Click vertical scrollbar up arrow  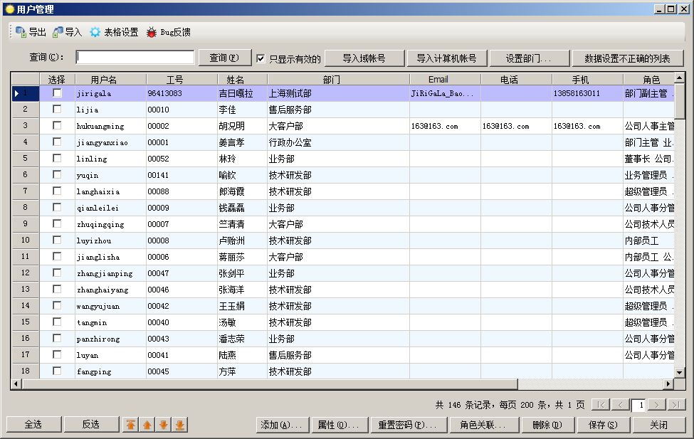point(679,78)
